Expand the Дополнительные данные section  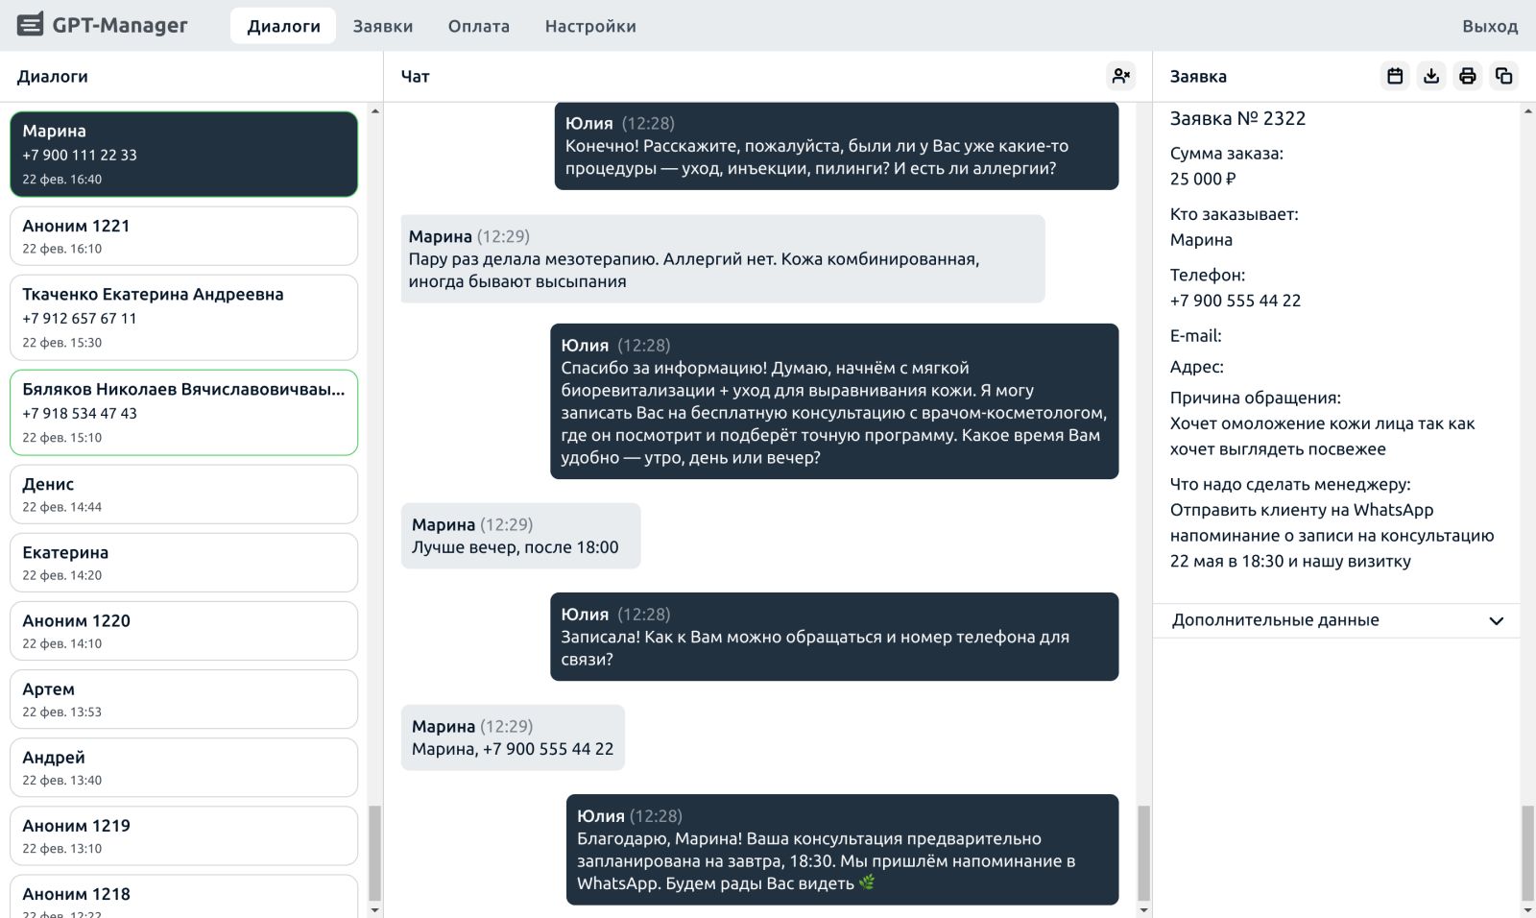1336,620
